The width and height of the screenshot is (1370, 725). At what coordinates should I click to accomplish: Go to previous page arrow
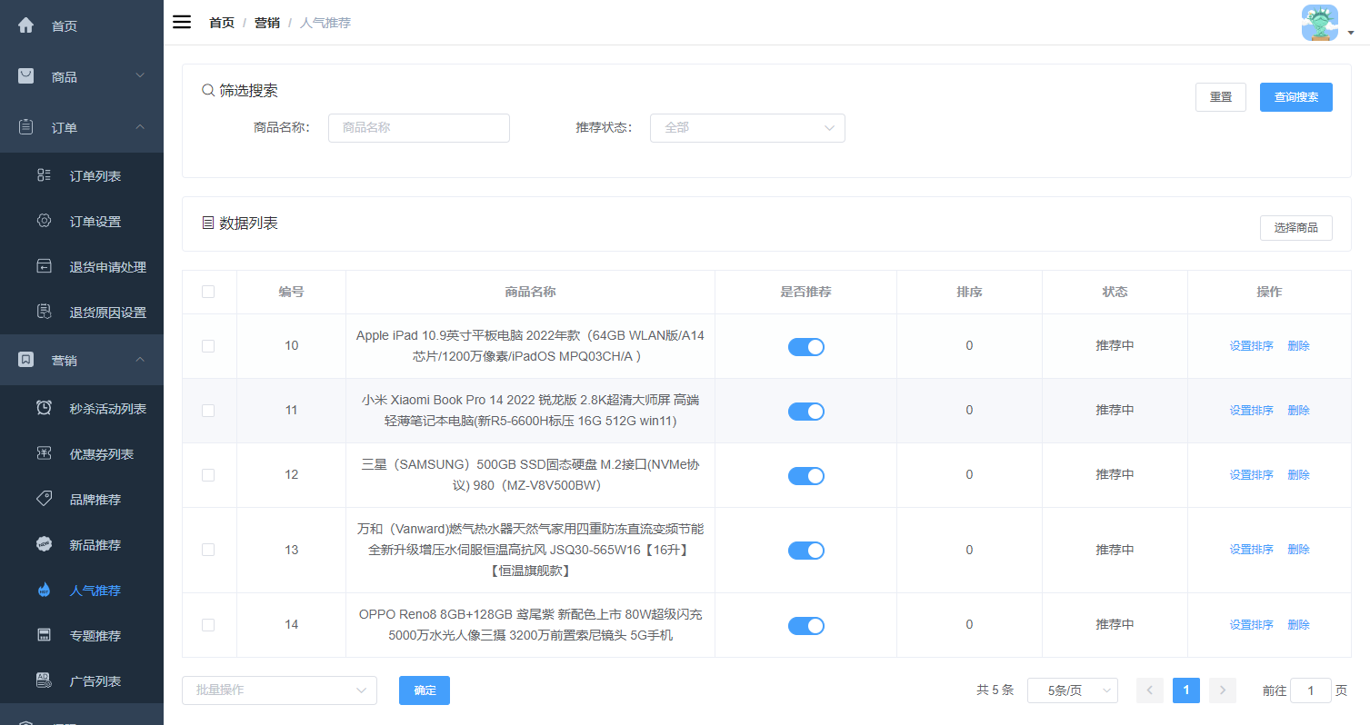tap(1150, 690)
